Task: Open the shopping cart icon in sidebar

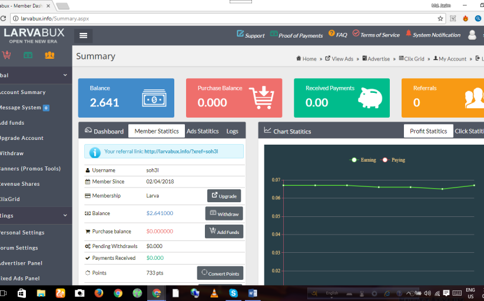Action: 6,55
